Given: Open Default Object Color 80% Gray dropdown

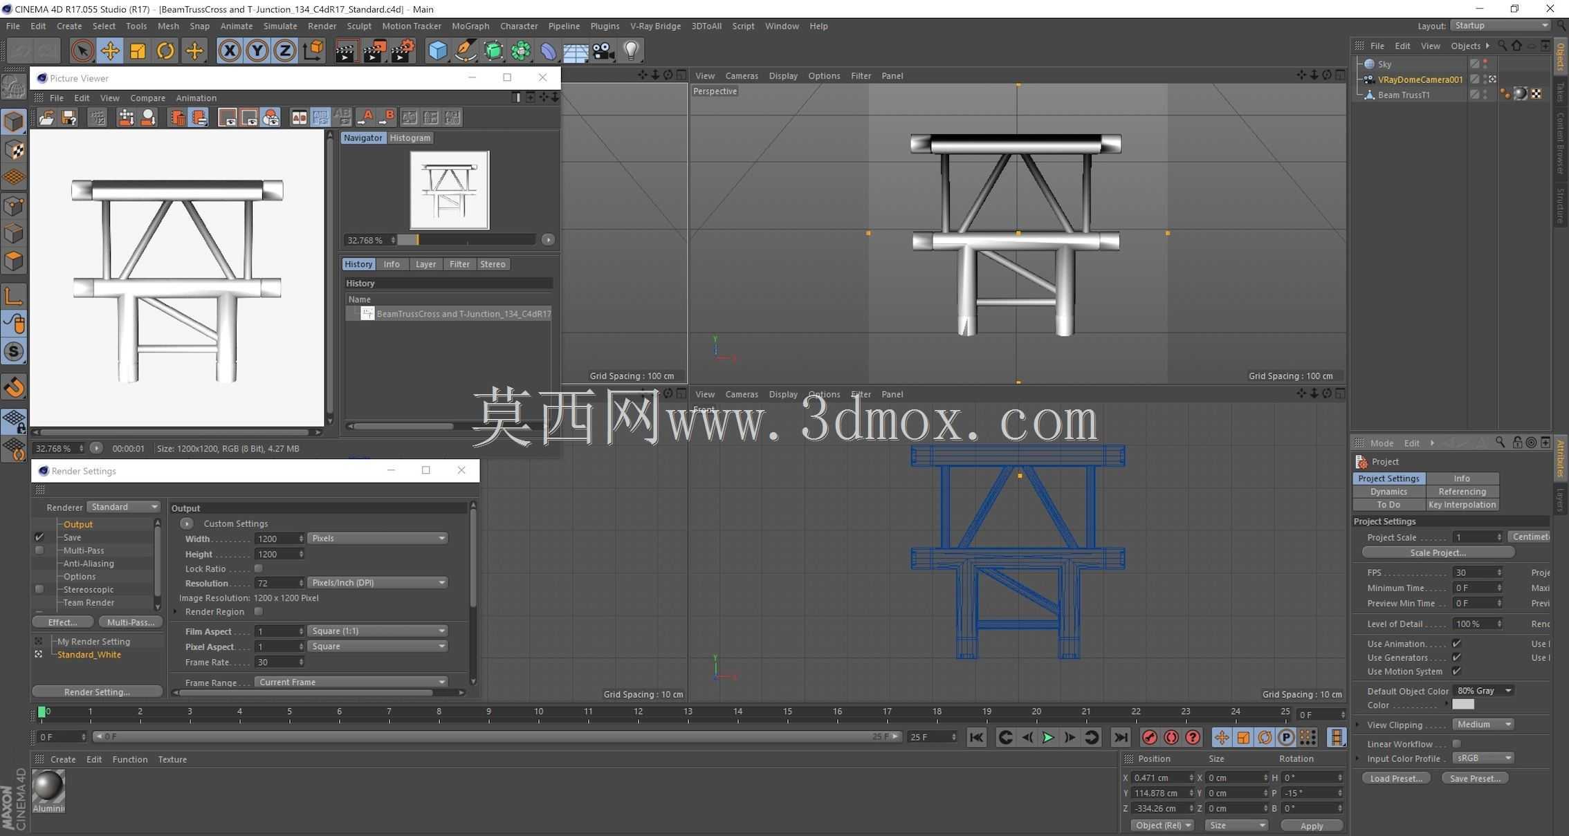Looking at the screenshot, I should click(x=1483, y=691).
